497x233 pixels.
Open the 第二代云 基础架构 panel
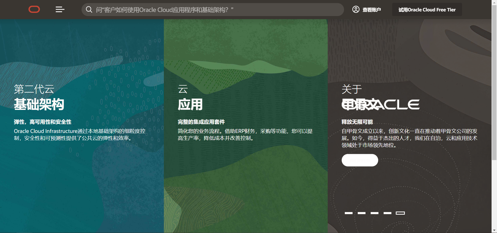pyautogui.click(x=82, y=116)
